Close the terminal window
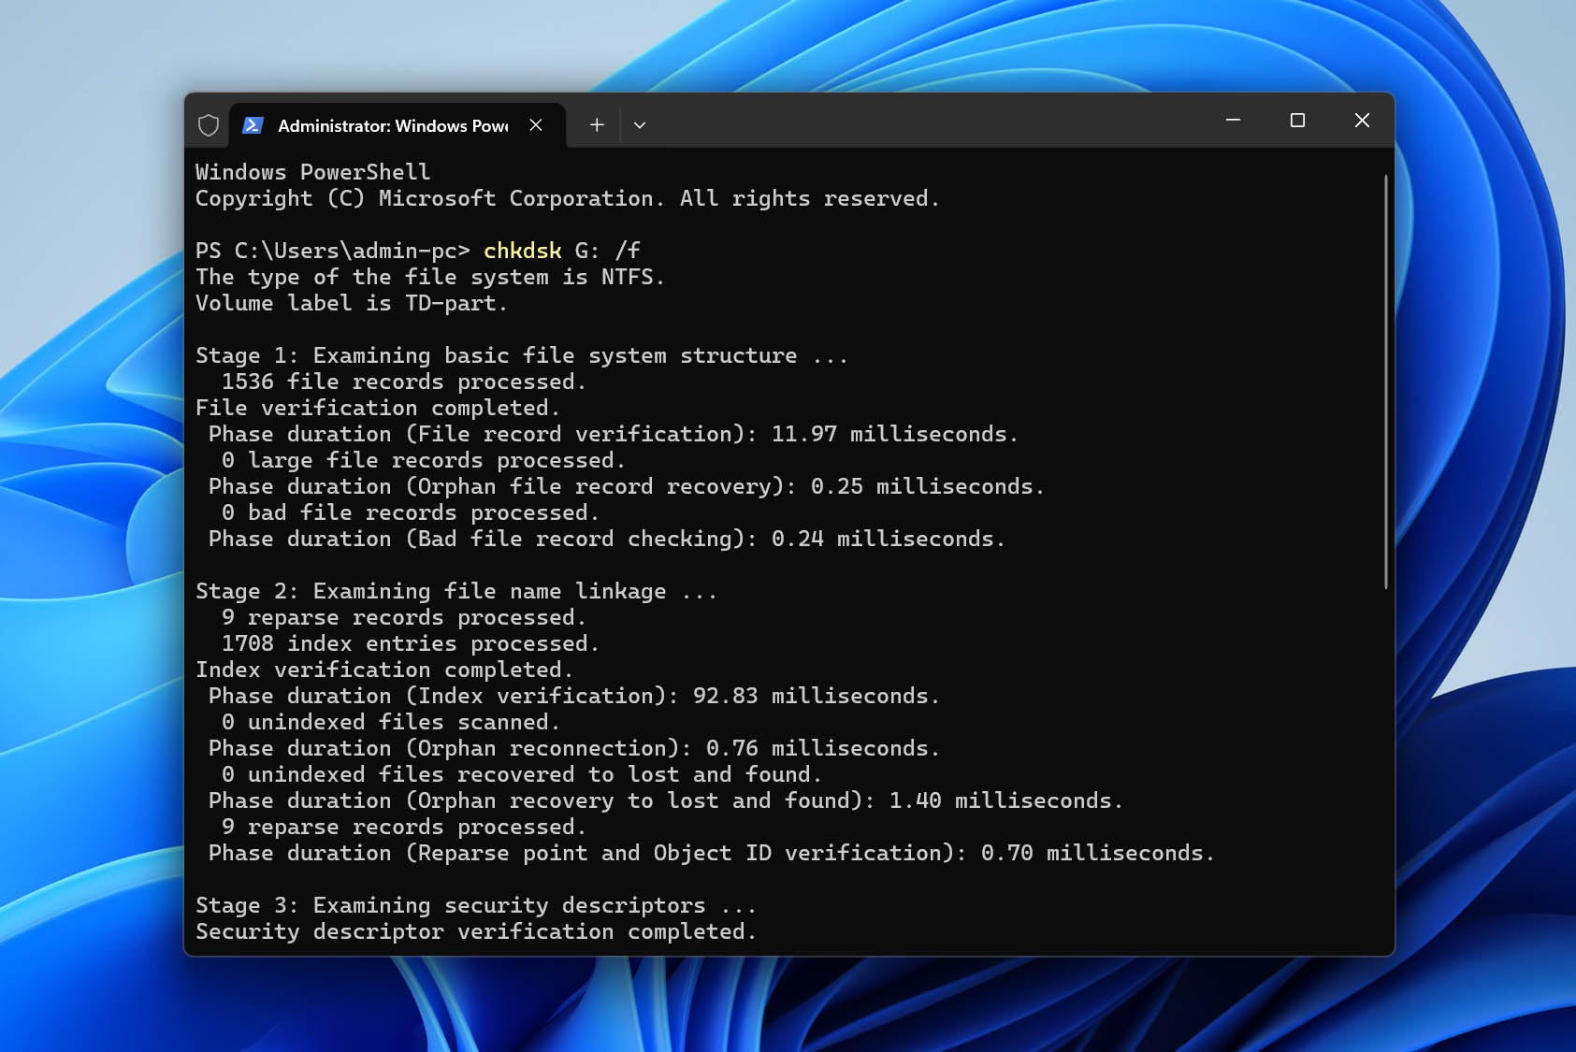Image resolution: width=1576 pixels, height=1052 pixels. pyautogui.click(x=1362, y=120)
